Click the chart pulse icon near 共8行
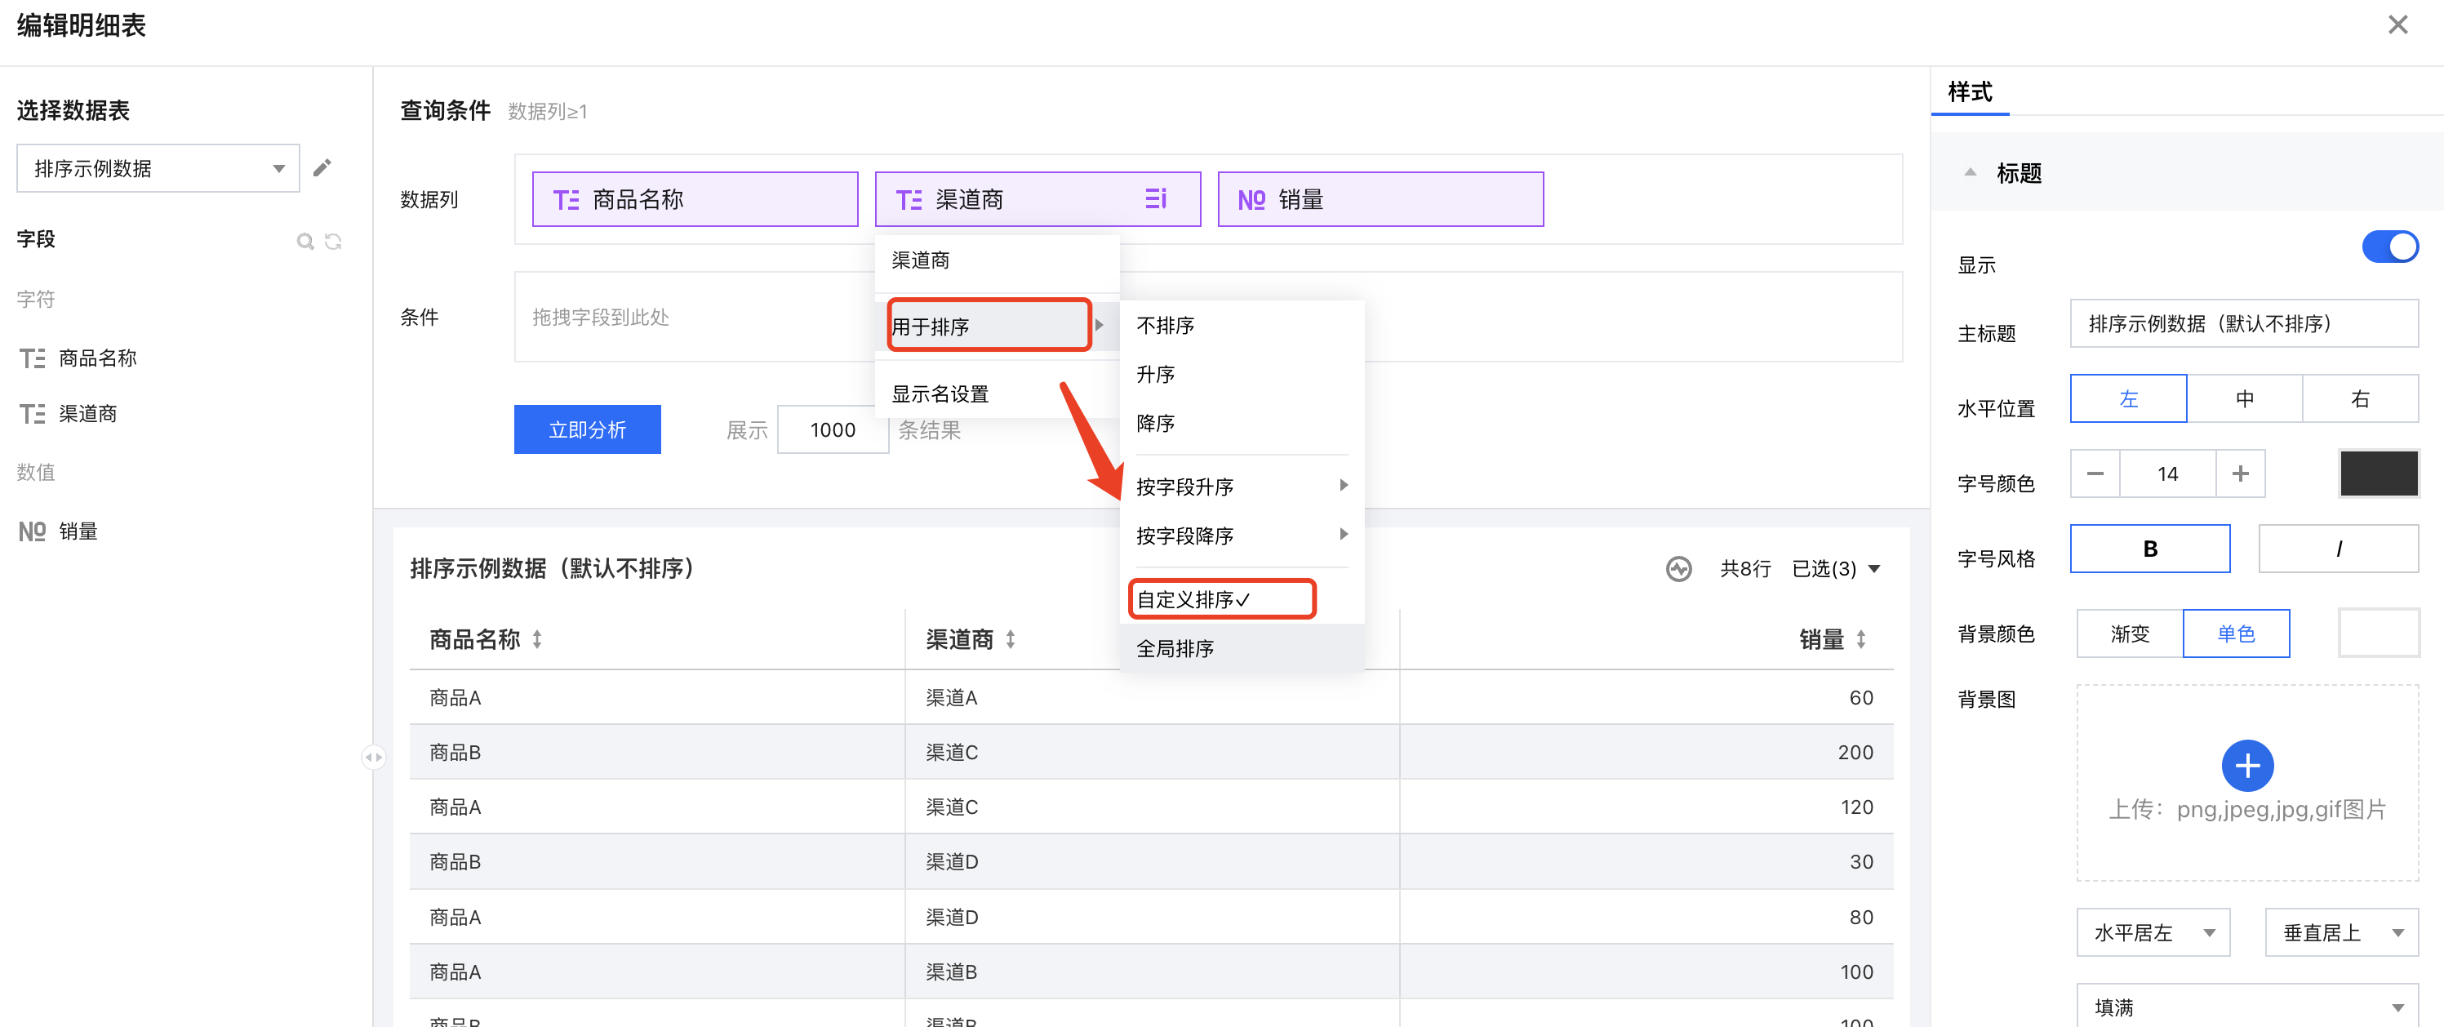2444x1027 pixels. pos(1678,568)
